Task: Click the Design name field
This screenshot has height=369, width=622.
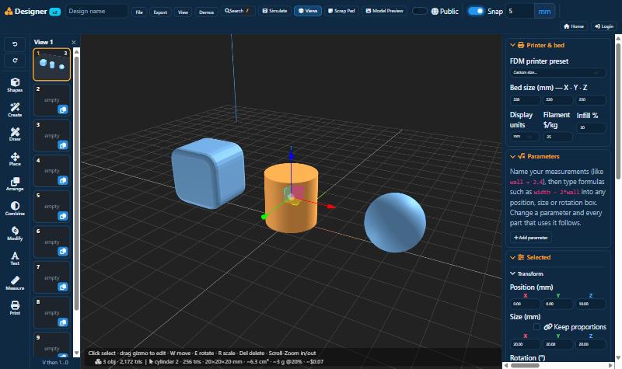Action: pos(96,11)
